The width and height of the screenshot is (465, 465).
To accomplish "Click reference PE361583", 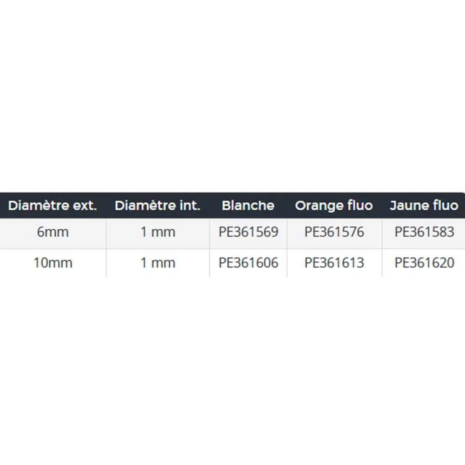I will pos(424,232).
